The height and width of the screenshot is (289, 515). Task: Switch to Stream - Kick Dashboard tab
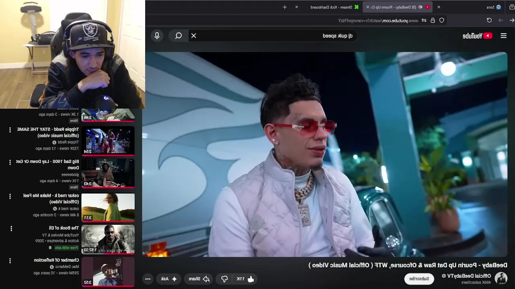point(333,7)
